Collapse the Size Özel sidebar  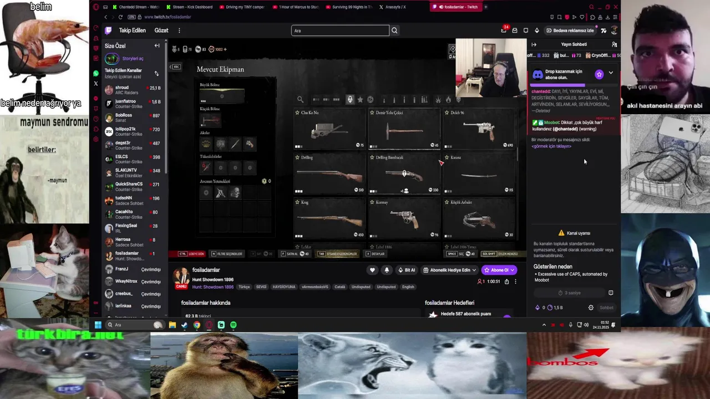(157, 46)
